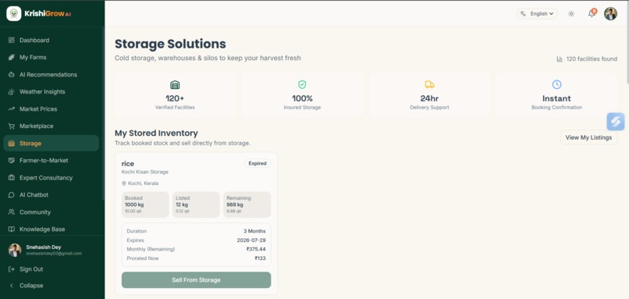This screenshot has width=629, height=299.
Task: Click the Listed 12 kg tile
Action: pos(196,205)
